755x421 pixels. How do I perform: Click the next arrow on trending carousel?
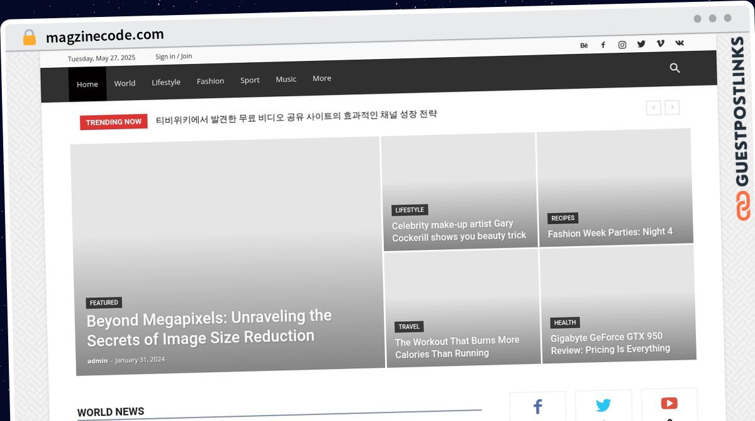pos(672,107)
